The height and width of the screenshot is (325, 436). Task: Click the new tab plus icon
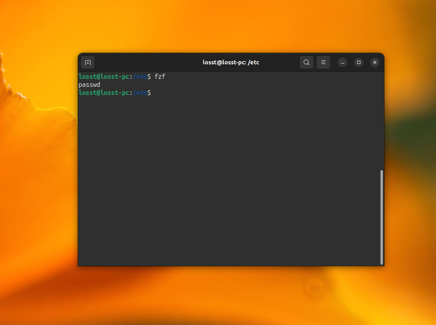tap(88, 62)
